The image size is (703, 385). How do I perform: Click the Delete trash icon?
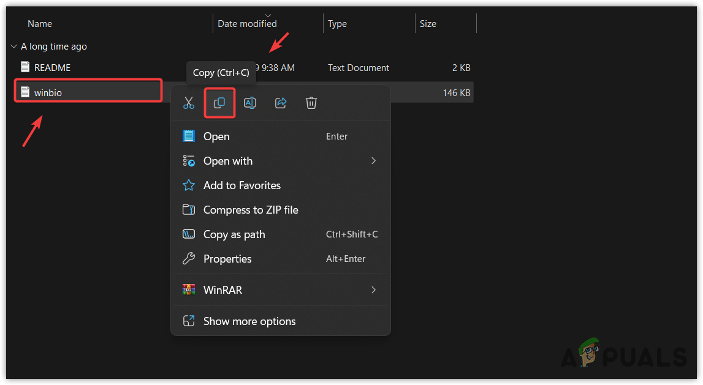311,103
